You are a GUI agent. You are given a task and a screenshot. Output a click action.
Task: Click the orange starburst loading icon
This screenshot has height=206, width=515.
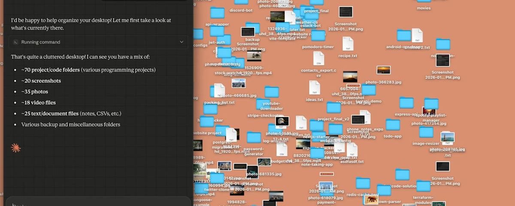[x=15, y=148]
